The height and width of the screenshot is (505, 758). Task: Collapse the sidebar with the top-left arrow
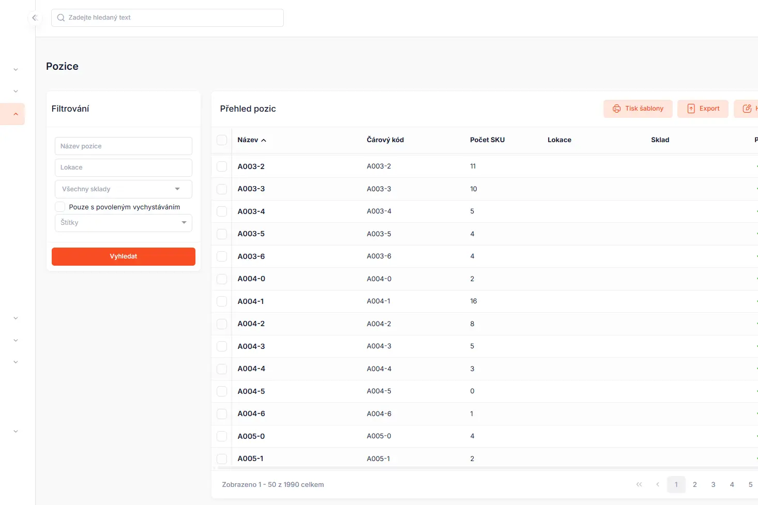point(35,18)
